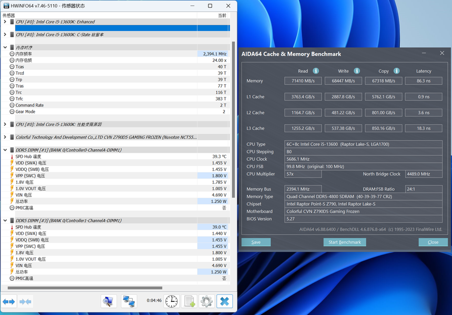Screen dimensions: 452x315
Task: Click the North Bridge Clock value 4489.0 MHz
Action: pyautogui.click(x=423, y=174)
